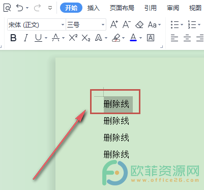The height and width of the screenshot is (190, 204).
Task: Toggle subscript X₂ formatting
Action: [86, 38]
